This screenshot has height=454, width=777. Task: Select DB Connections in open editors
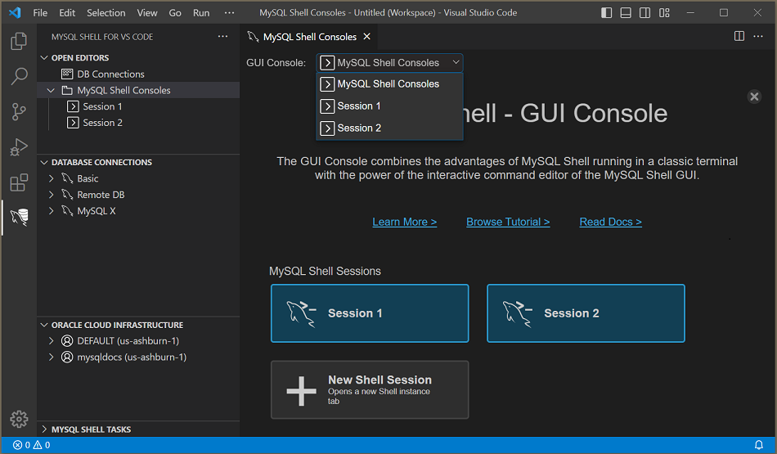pyautogui.click(x=110, y=74)
